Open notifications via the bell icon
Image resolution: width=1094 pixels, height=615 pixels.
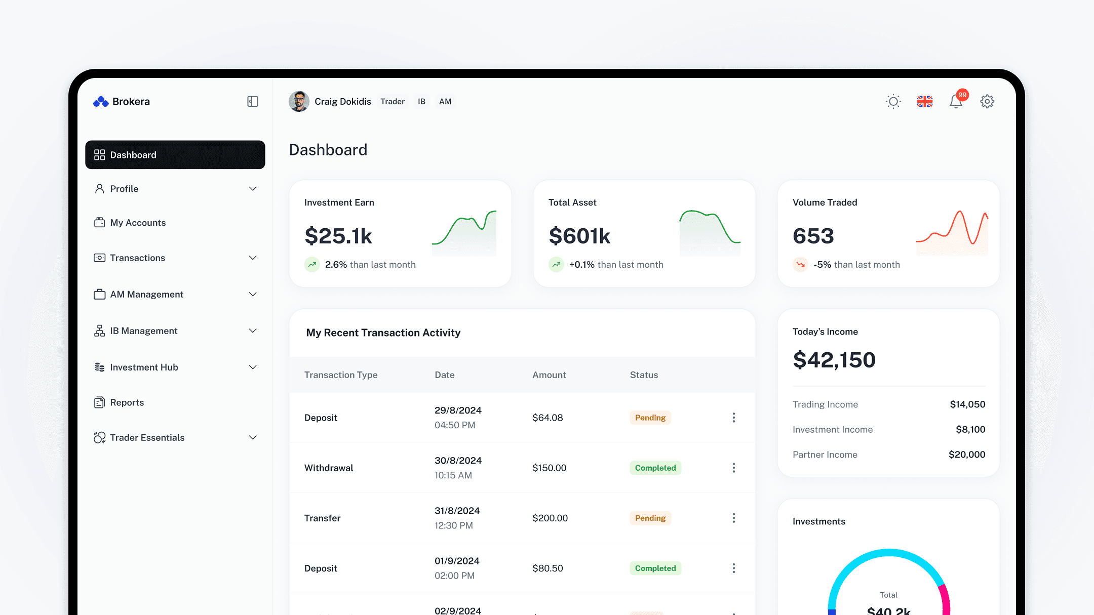[956, 101]
